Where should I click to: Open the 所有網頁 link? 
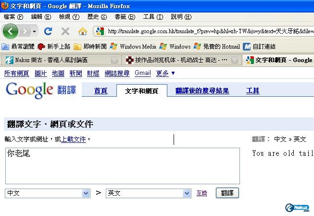click(17, 73)
